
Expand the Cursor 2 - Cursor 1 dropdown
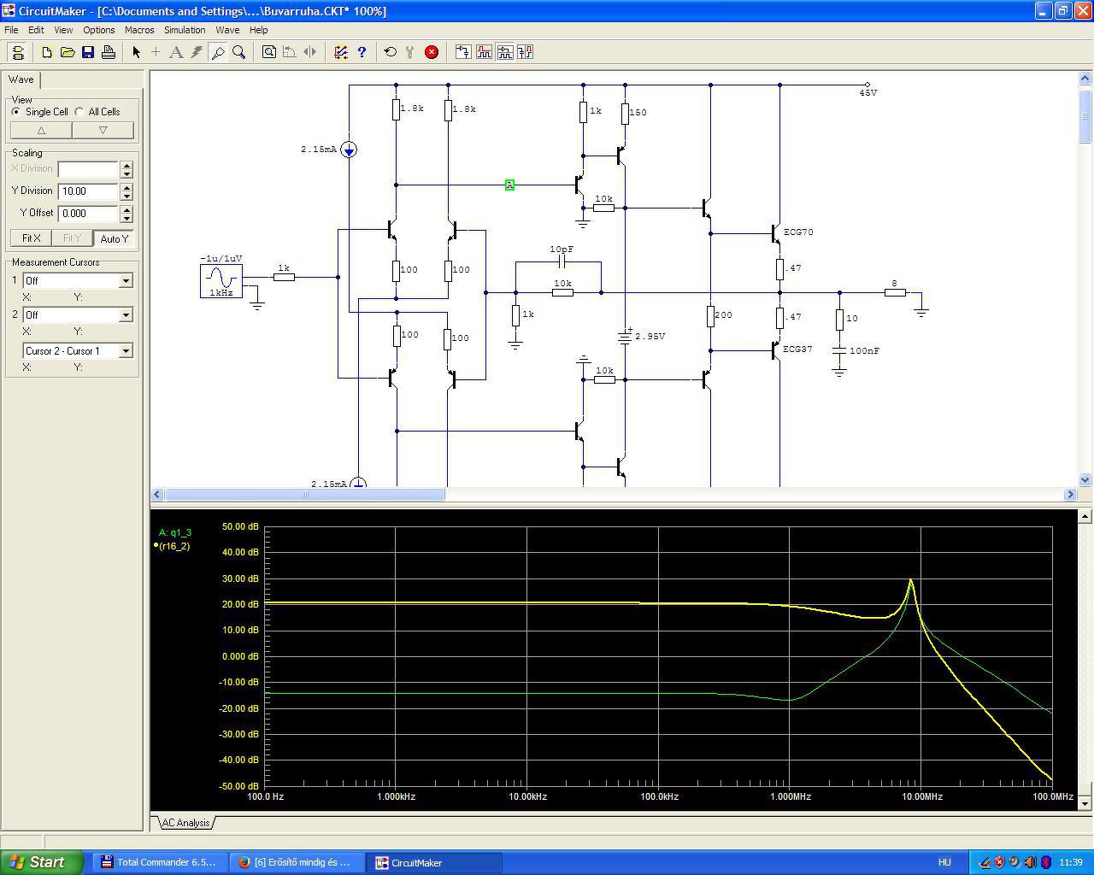click(126, 351)
